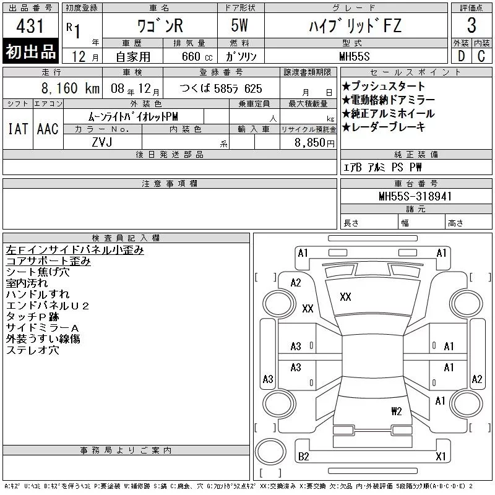This screenshot has height=495, width=495.
Task: Select the B2 mark on the rear bumper
Action: pyautogui.click(x=303, y=457)
